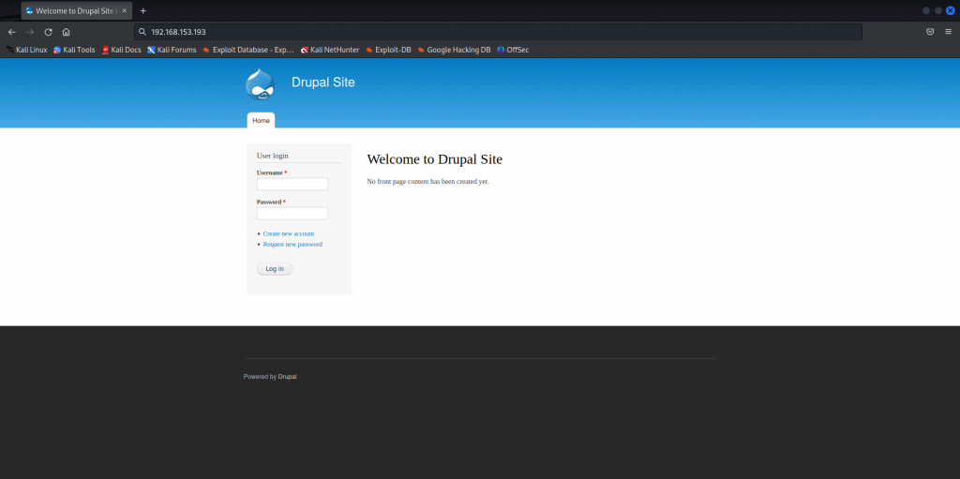This screenshot has height=479, width=960.
Task: Click the Home navigation tab
Action: click(x=261, y=121)
